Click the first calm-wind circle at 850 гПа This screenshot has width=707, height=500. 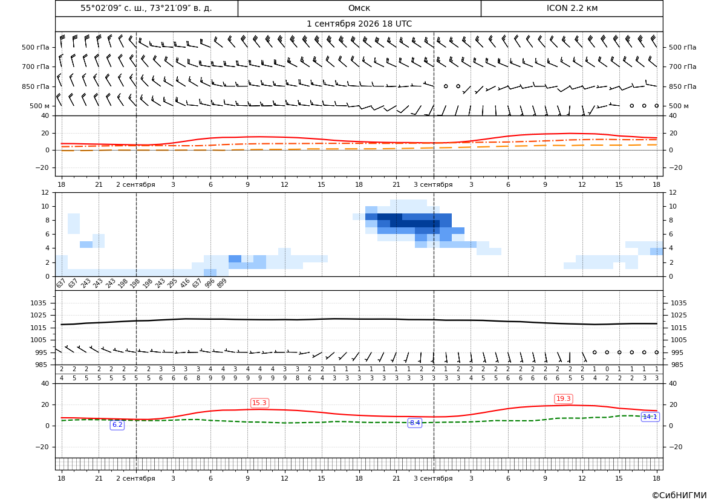(x=446, y=86)
